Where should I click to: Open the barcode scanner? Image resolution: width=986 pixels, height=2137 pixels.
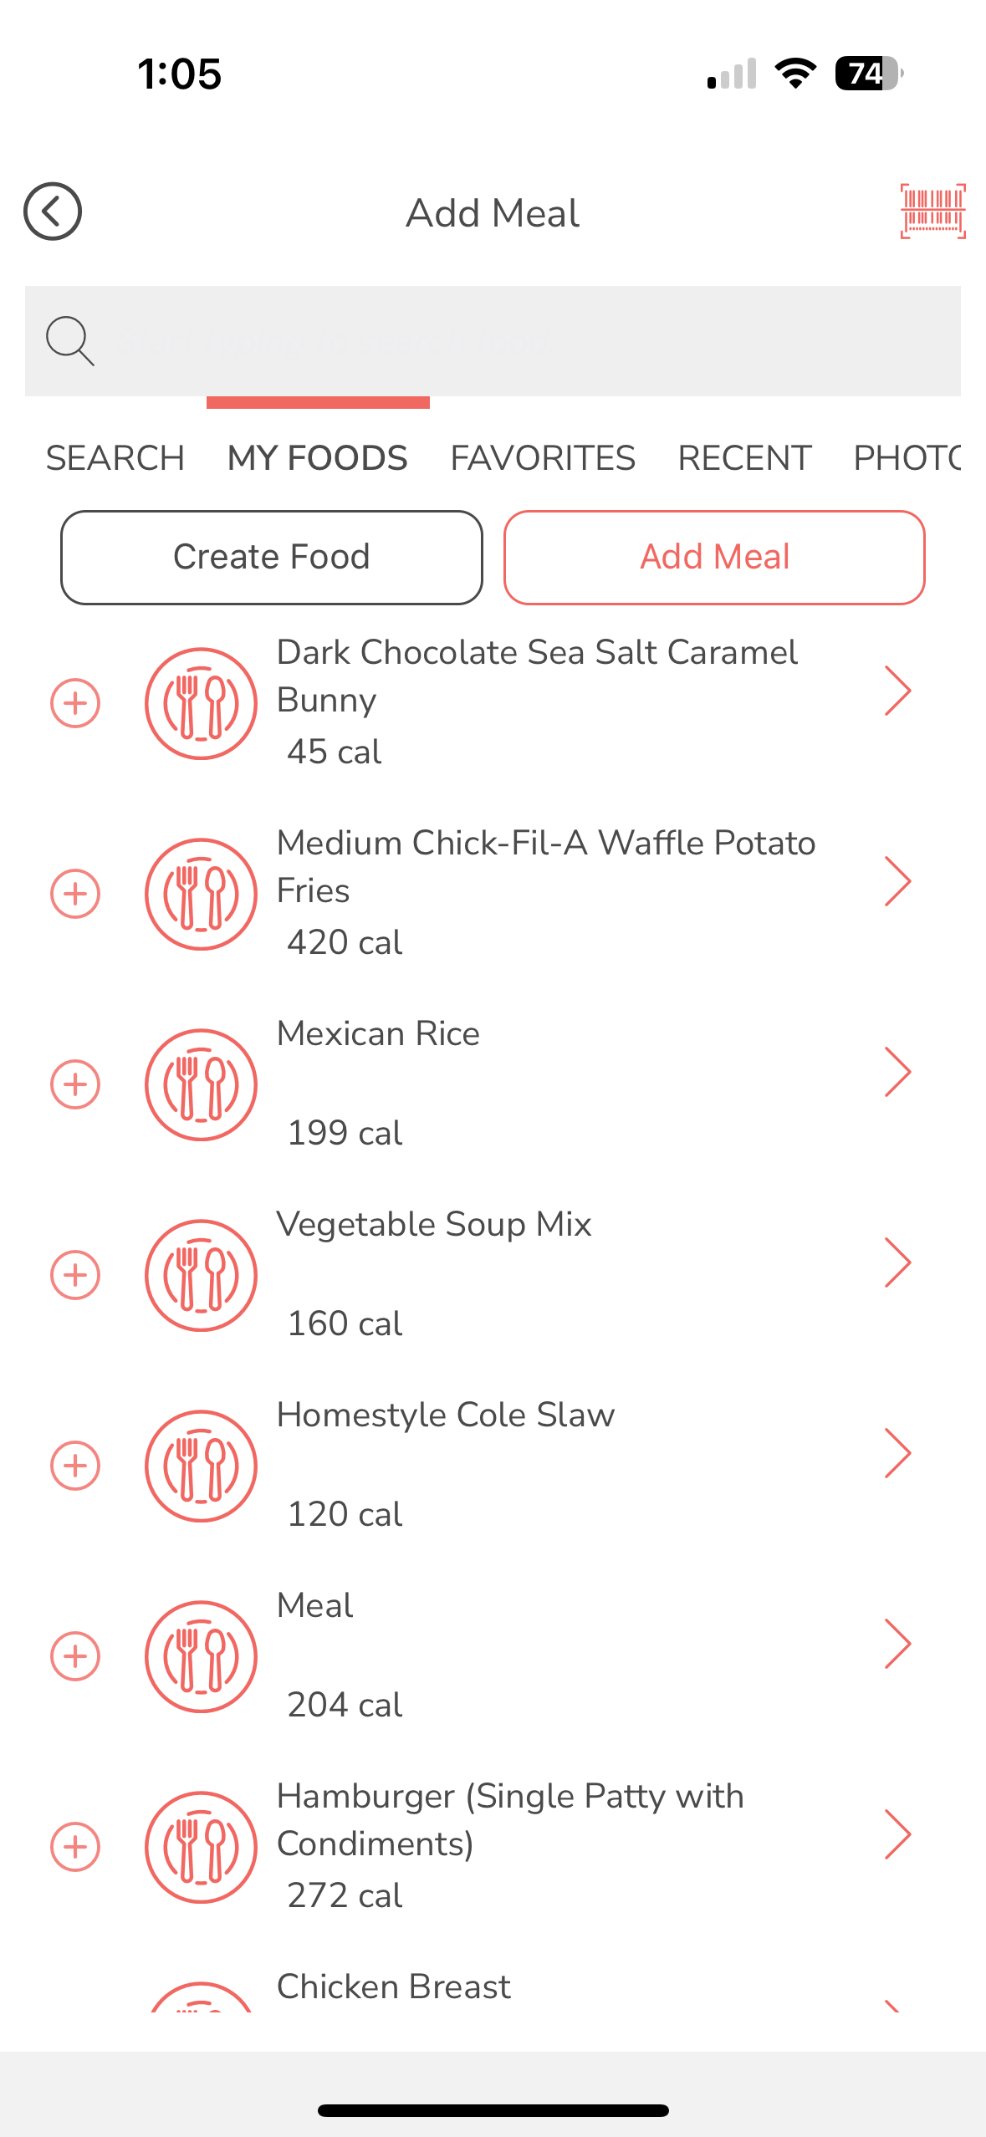click(x=932, y=212)
